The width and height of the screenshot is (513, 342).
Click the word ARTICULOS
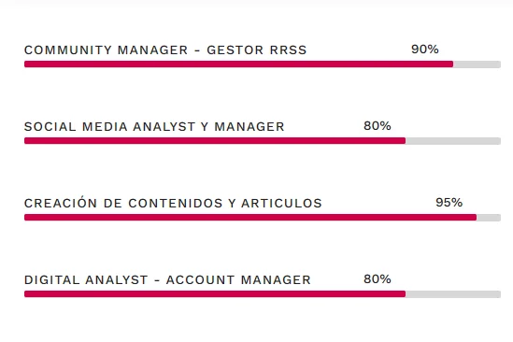click(281, 203)
